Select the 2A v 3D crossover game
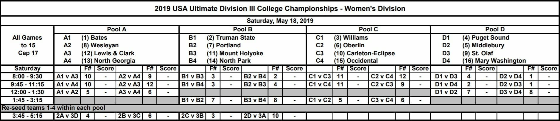 point(67,116)
